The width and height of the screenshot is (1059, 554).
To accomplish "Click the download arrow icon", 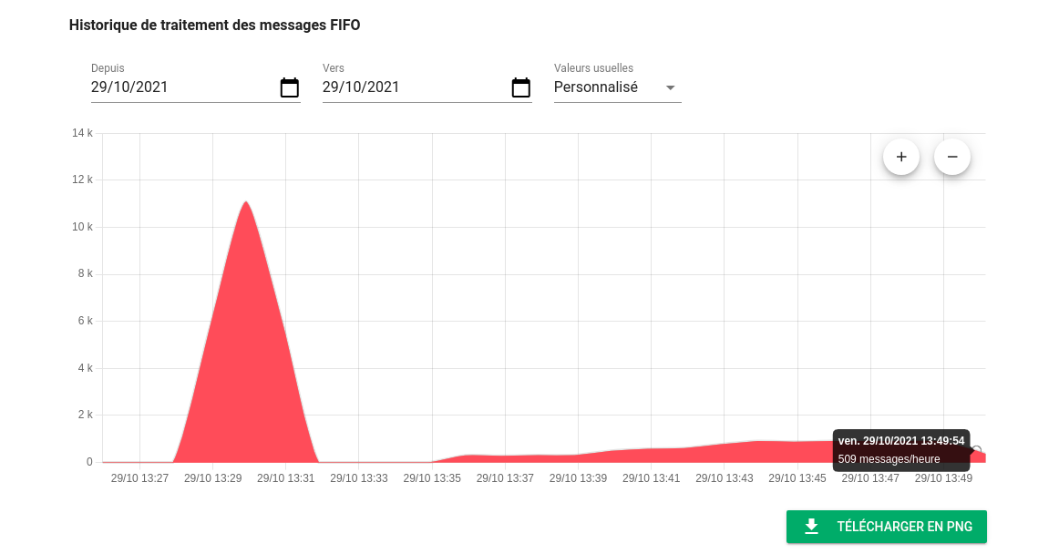I will (x=812, y=527).
